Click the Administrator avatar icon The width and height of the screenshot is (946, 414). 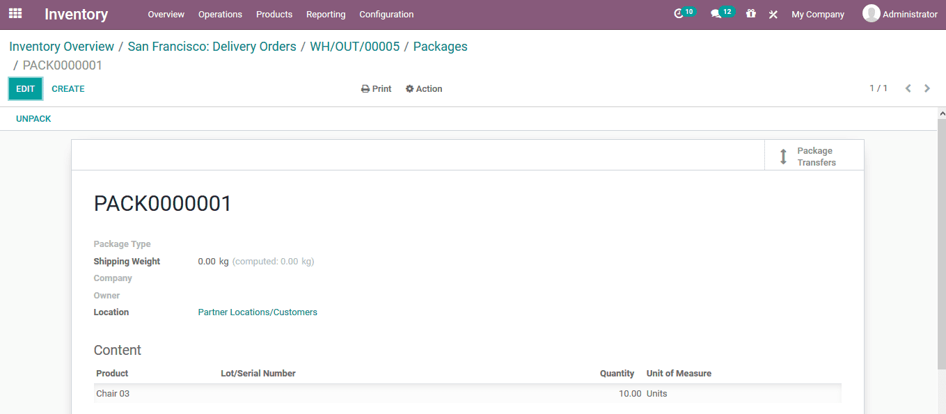(871, 13)
